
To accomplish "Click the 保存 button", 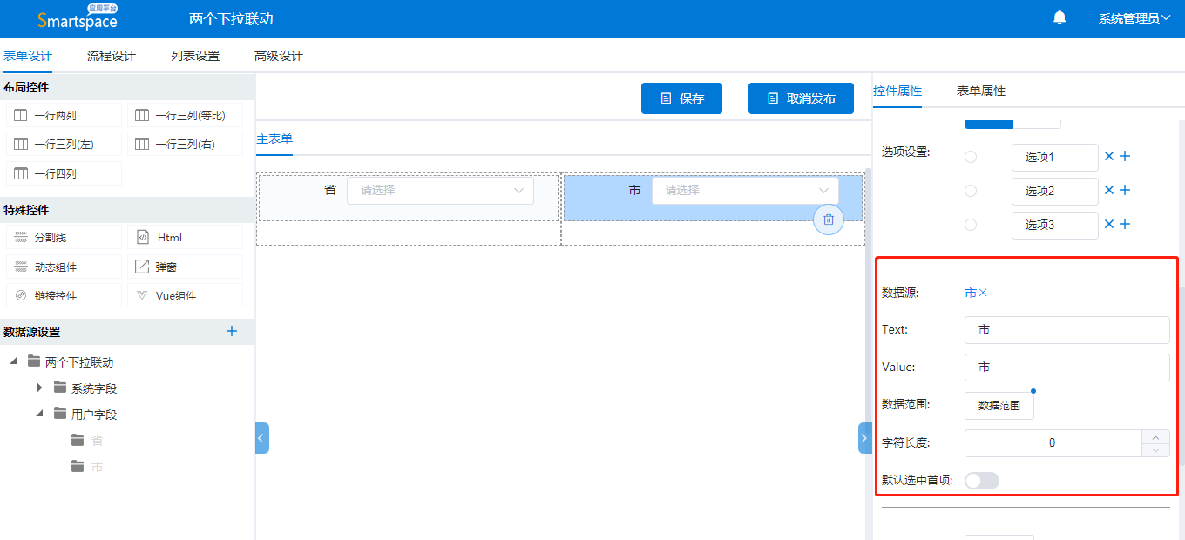I will click(x=682, y=98).
